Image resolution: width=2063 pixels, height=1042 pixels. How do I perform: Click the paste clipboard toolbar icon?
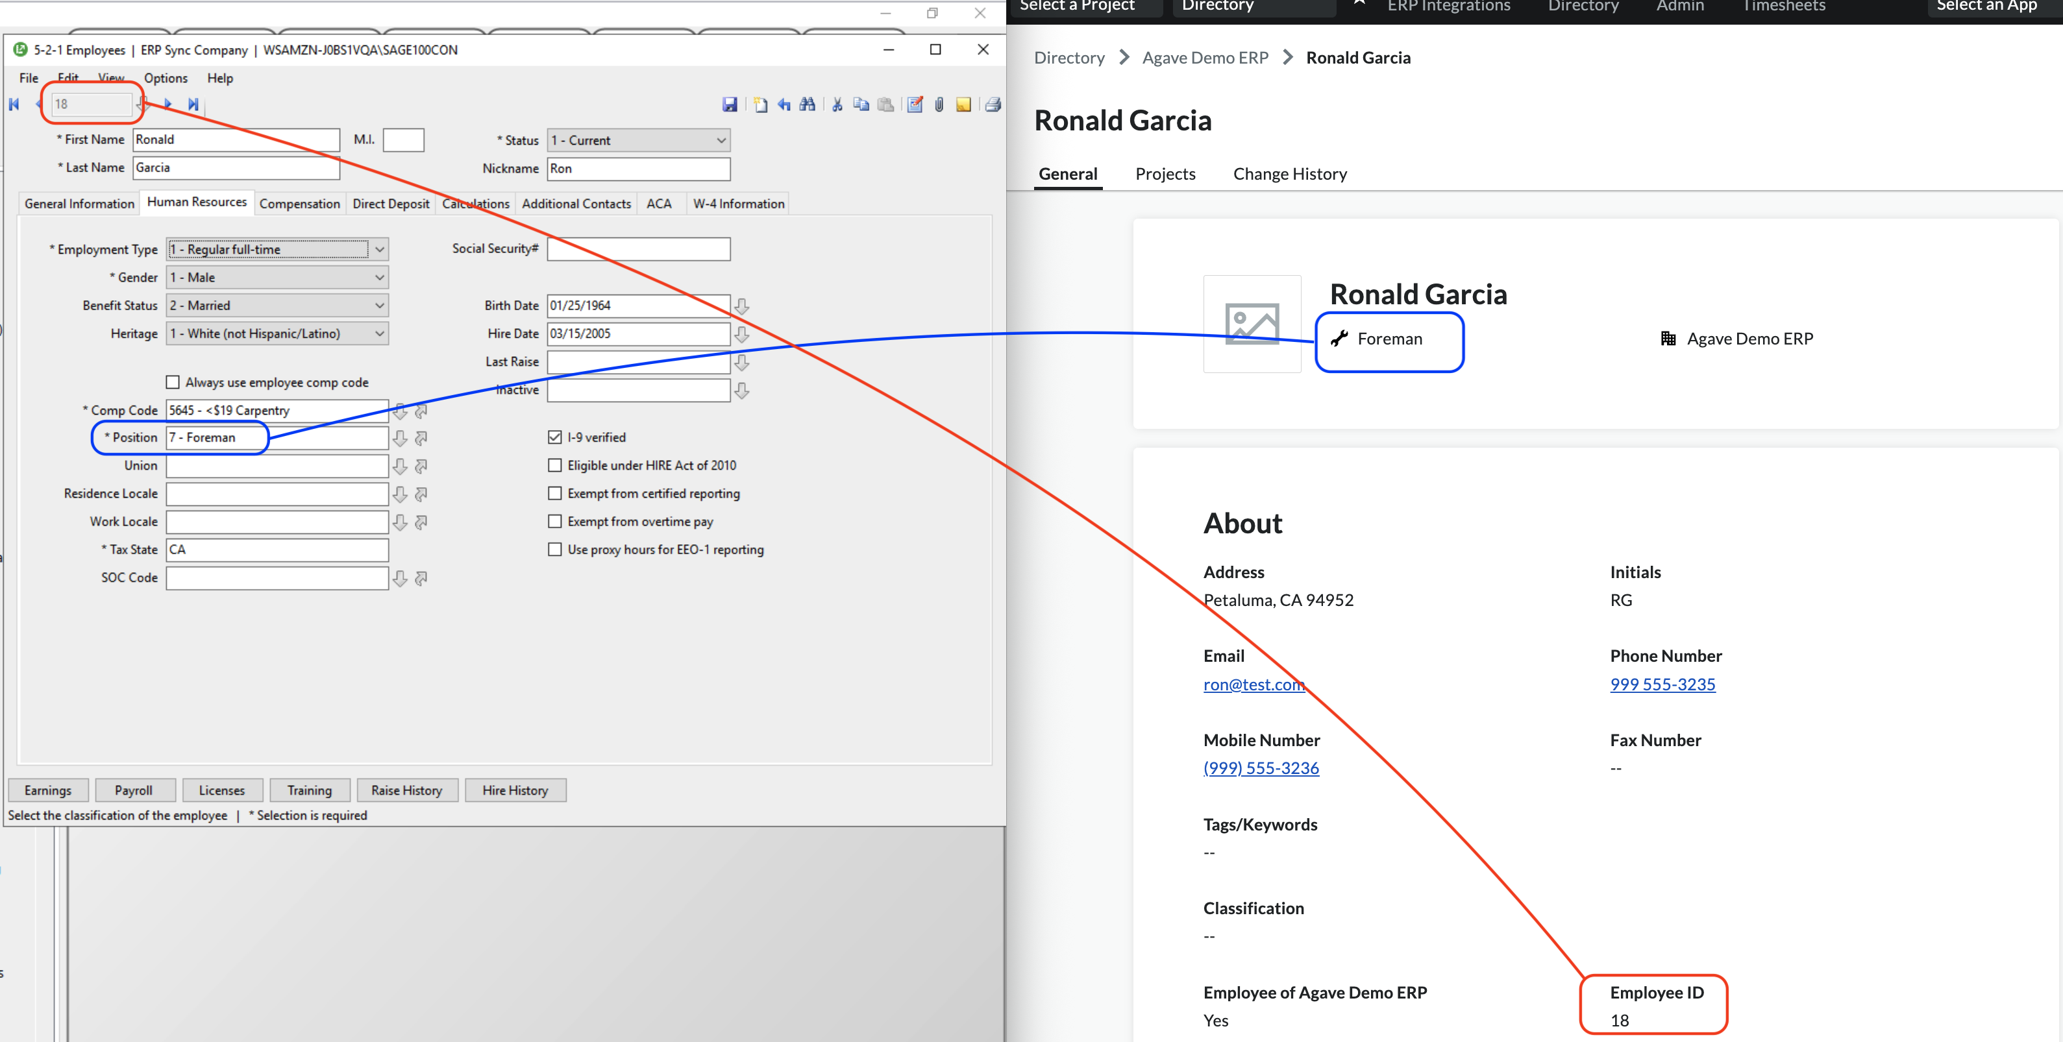[885, 104]
